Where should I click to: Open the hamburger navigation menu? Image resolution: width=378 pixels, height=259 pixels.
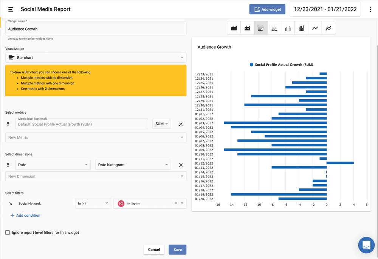tap(11, 9)
